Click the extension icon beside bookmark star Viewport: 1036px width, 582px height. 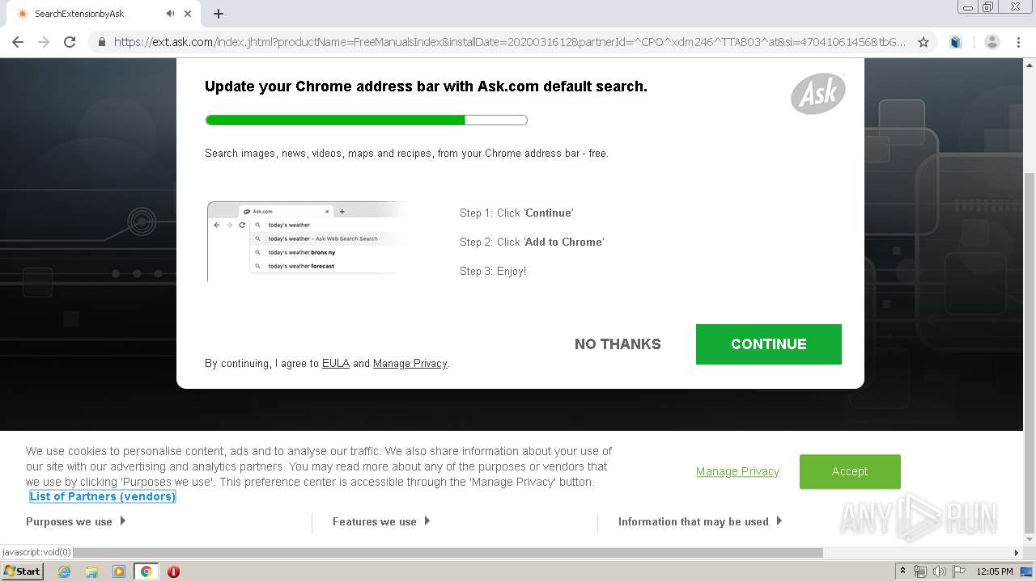[x=956, y=42]
